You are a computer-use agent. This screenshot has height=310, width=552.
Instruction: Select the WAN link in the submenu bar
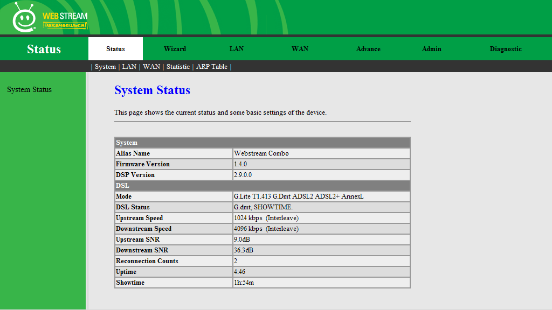point(151,67)
